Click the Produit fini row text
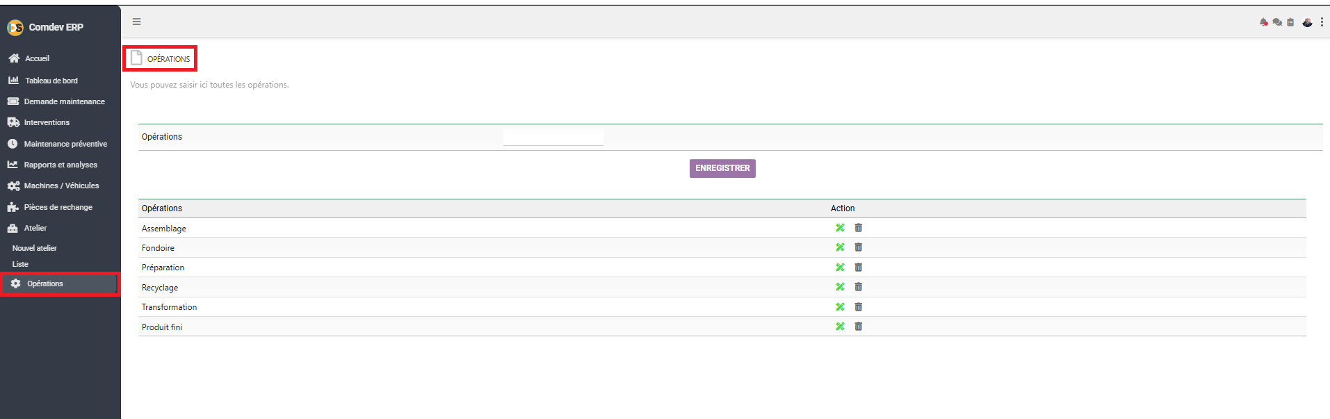The image size is (1330, 419). tap(162, 327)
